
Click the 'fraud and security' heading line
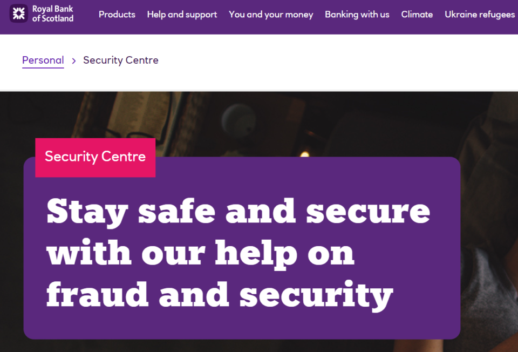click(x=220, y=295)
